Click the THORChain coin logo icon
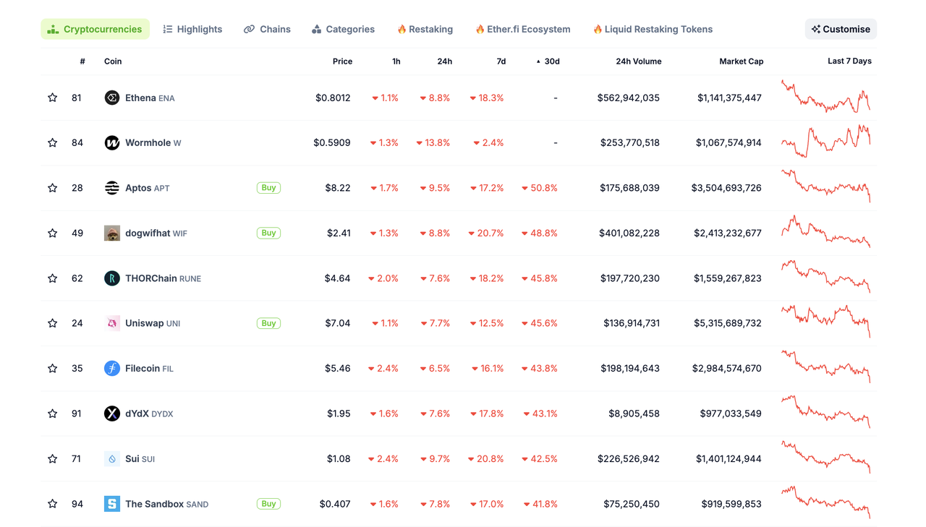The height and width of the screenshot is (527, 926). pos(112,278)
